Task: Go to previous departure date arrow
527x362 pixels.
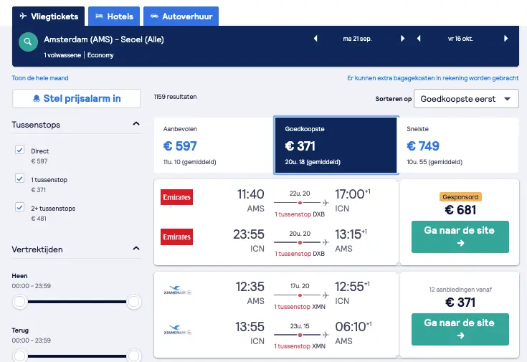Action: 315,39
